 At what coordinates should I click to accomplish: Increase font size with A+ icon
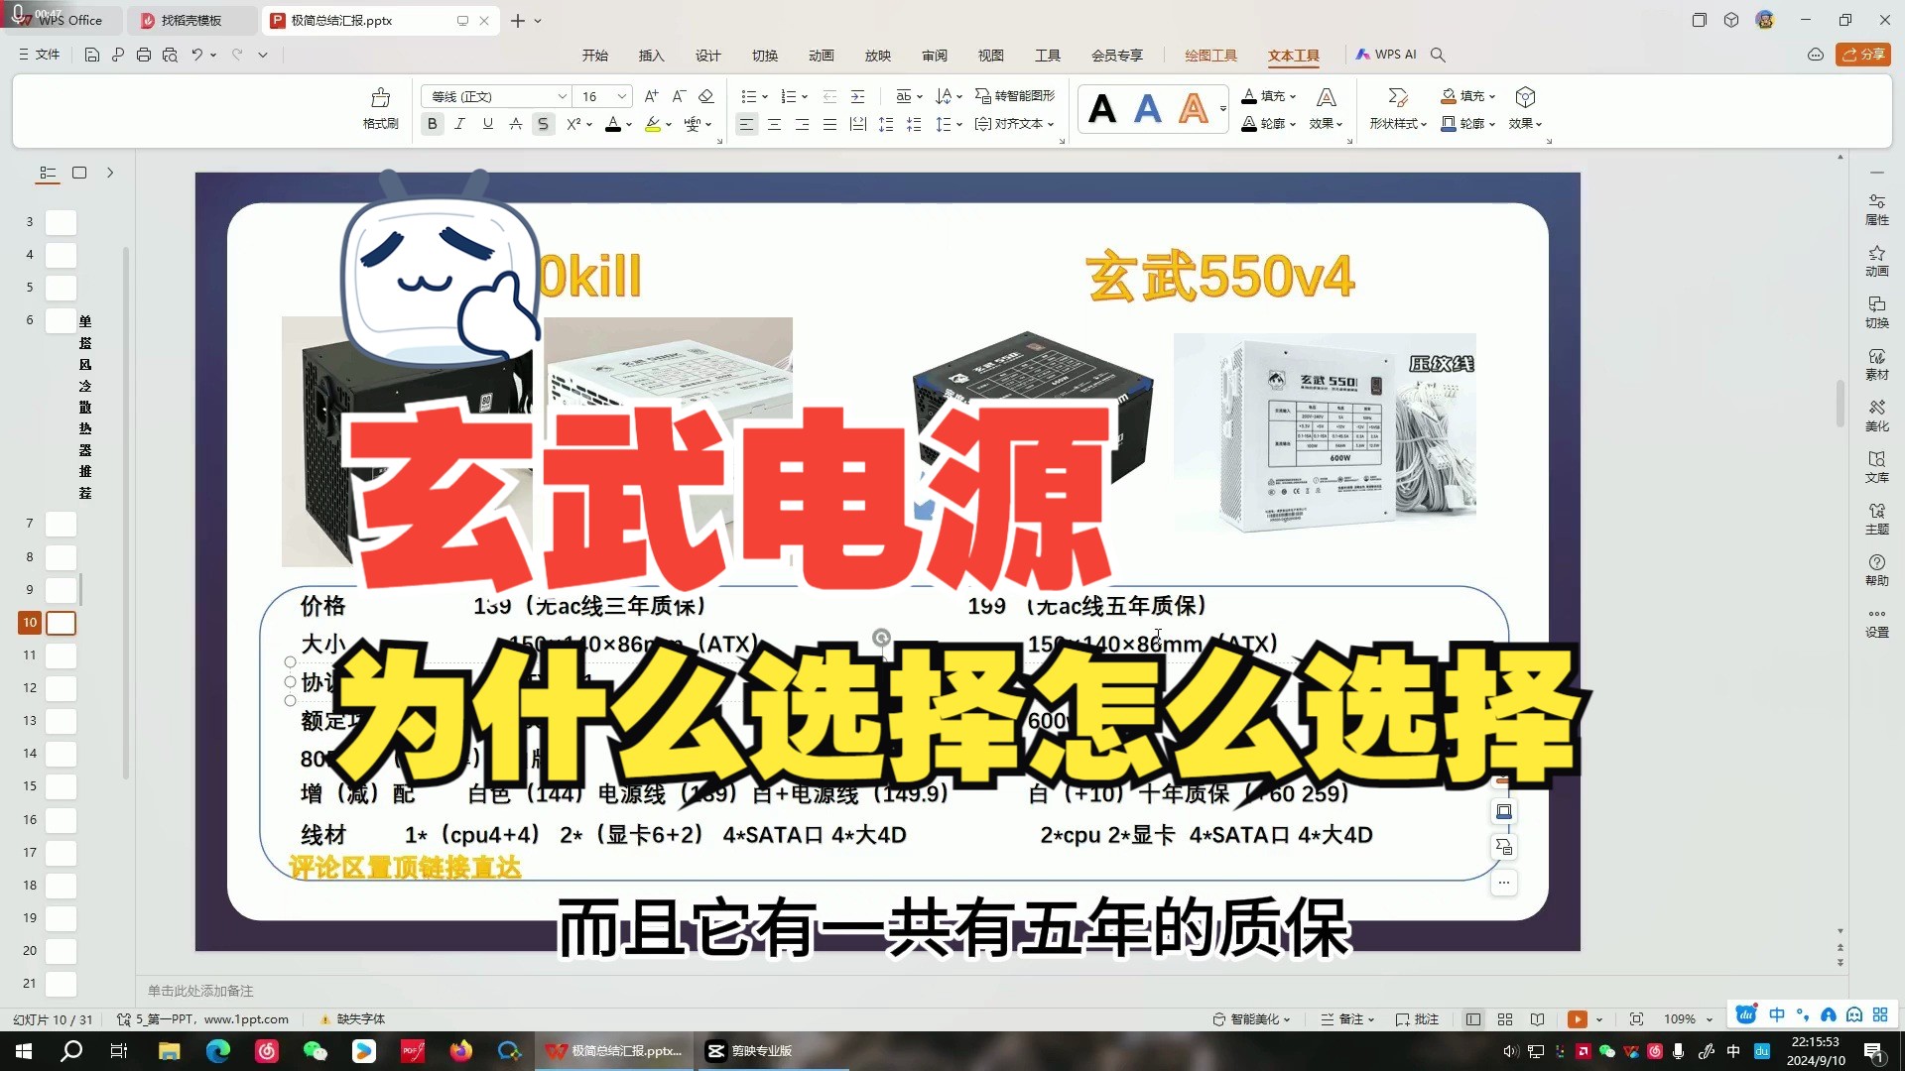(651, 96)
